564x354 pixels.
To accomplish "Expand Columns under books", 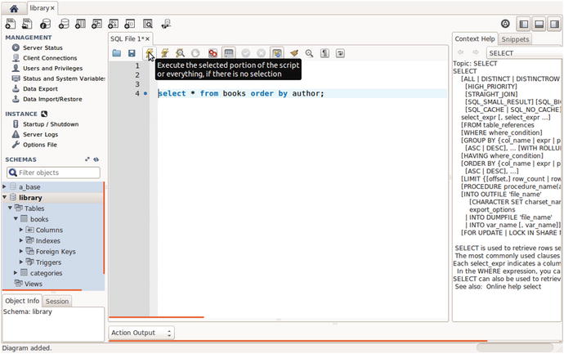I will (x=21, y=230).
